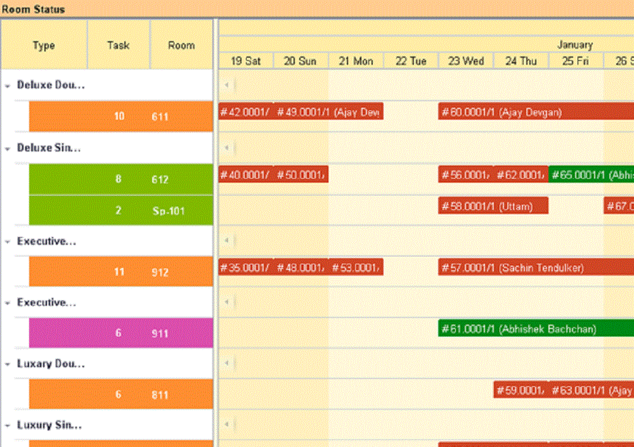Open booking #59.0001 on room 811
Image resolution: width=634 pixels, height=447 pixels.
pyautogui.click(x=521, y=390)
